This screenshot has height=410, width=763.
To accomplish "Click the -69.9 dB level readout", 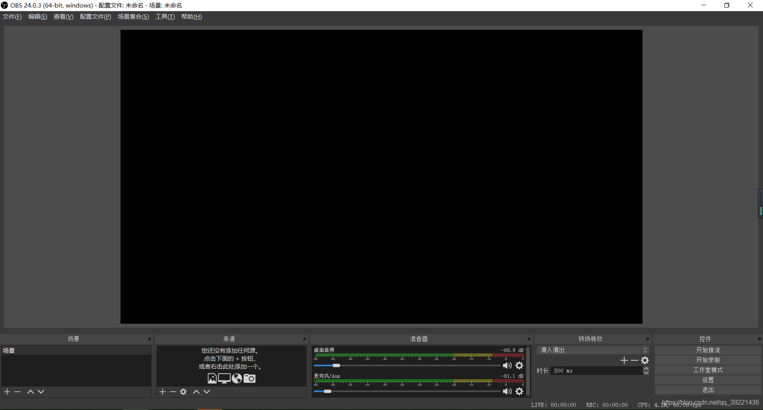I will point(512,350).
